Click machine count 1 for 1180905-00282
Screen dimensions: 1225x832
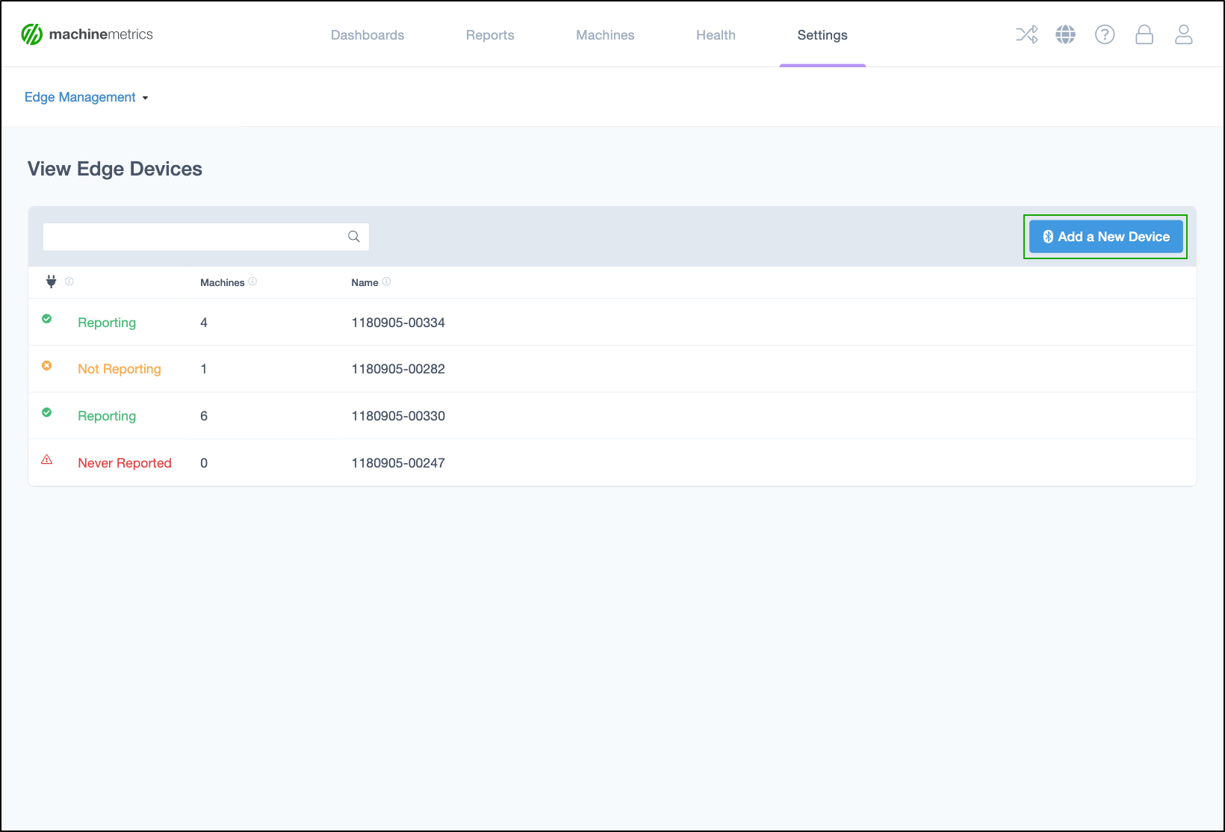204,369
